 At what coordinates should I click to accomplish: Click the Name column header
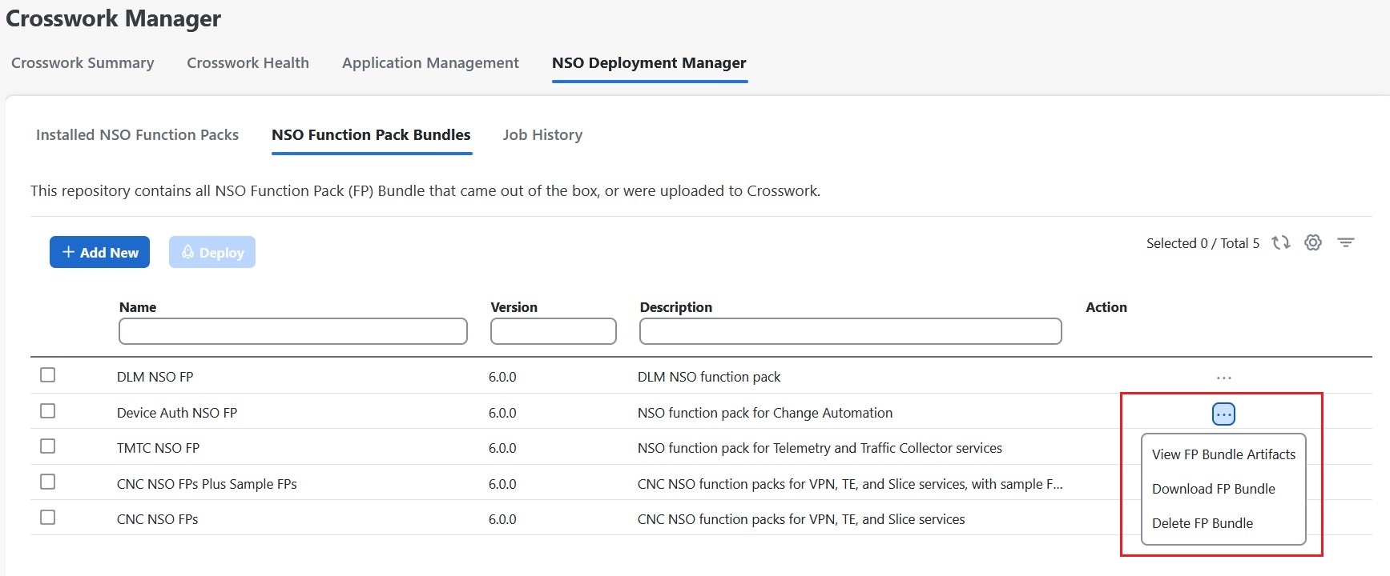138,307
